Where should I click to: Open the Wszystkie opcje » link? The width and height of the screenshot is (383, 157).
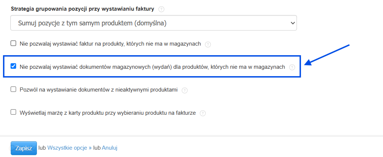click(69, 148)
